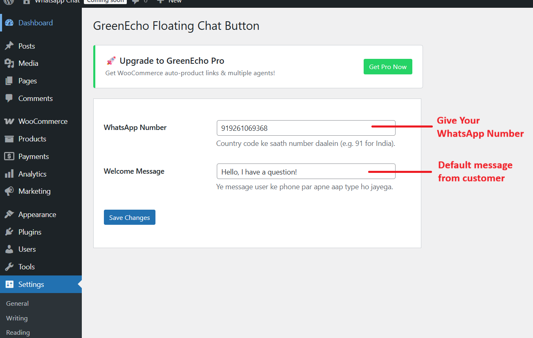Open Pages using its stacked-pages icon
533x338 pixels.
click(x=9, y=81)
